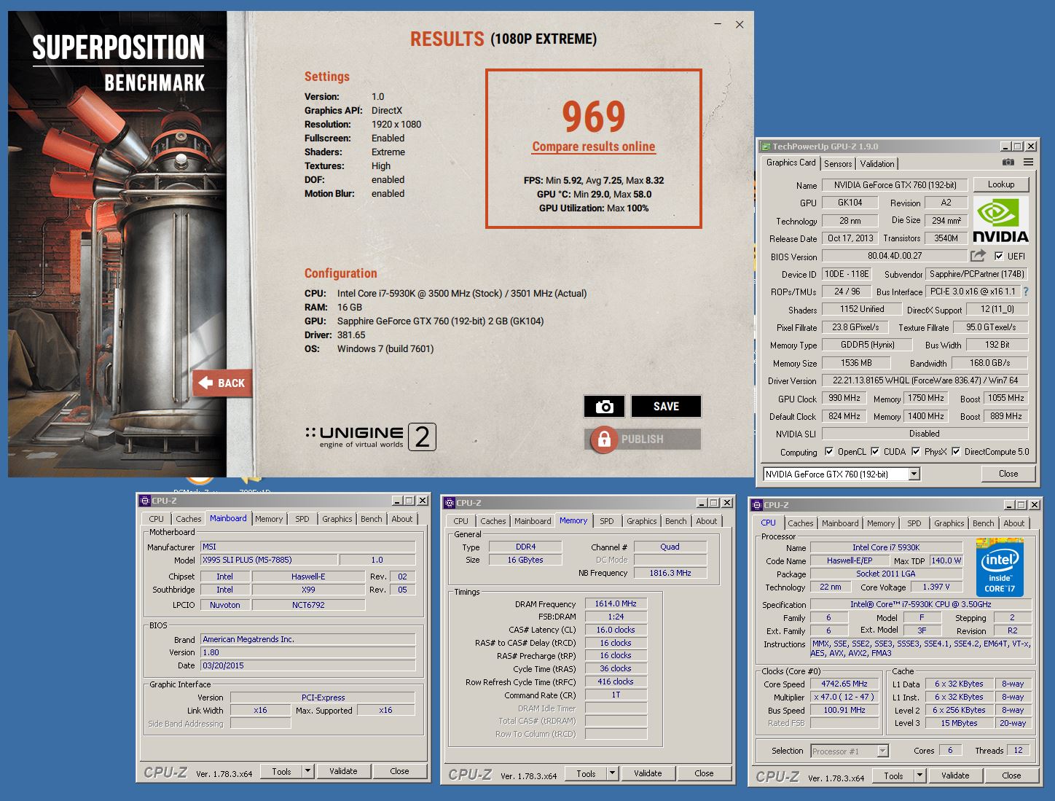Toggle the OpenCL checkbox
This screenshot has height=801, width=1055.
point(829,451)
